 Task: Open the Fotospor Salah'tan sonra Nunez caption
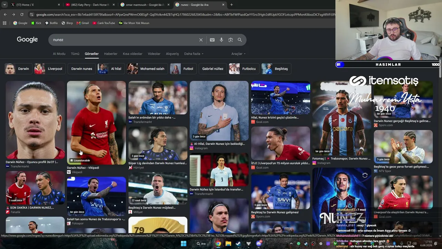tap(96, 219)
